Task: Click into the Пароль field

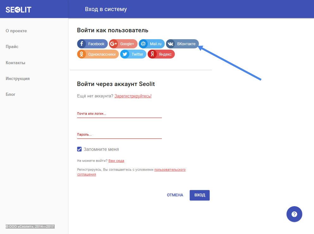Action: point(119,134)
